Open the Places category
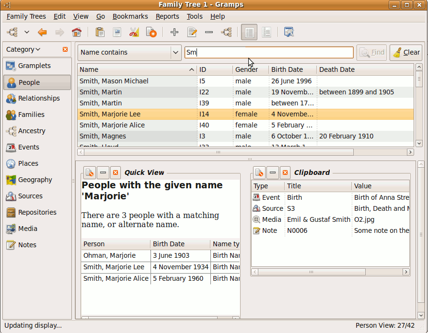428x333 pixels. pyautogui.click(x=37, y=163)
